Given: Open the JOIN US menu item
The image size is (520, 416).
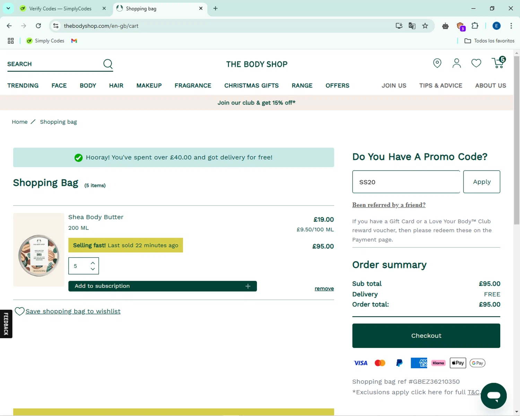Looking at the screenshot, I should (394, 86).
